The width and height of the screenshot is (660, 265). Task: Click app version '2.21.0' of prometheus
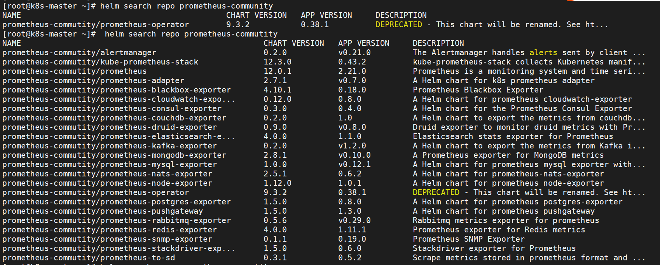pyautogui.click(x=352, y=71)
